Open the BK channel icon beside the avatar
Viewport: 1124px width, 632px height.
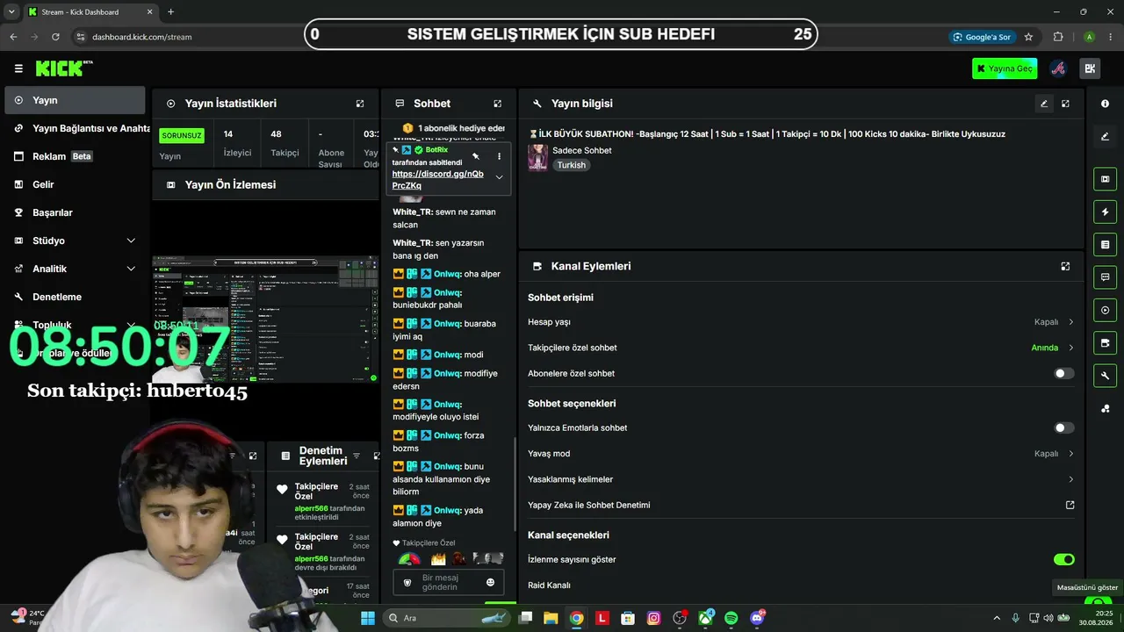(x=1090, y=68)
